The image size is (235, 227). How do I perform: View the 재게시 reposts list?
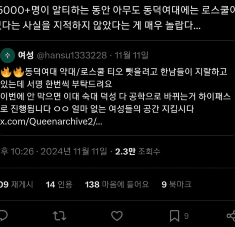(x=16, y=184)
